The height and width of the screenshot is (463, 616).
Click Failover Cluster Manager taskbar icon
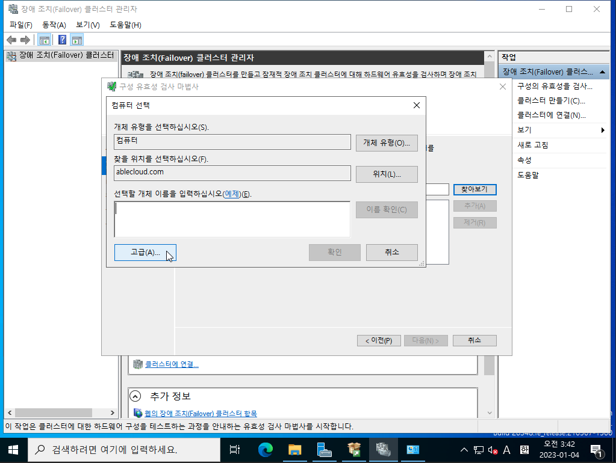(383, 450)
